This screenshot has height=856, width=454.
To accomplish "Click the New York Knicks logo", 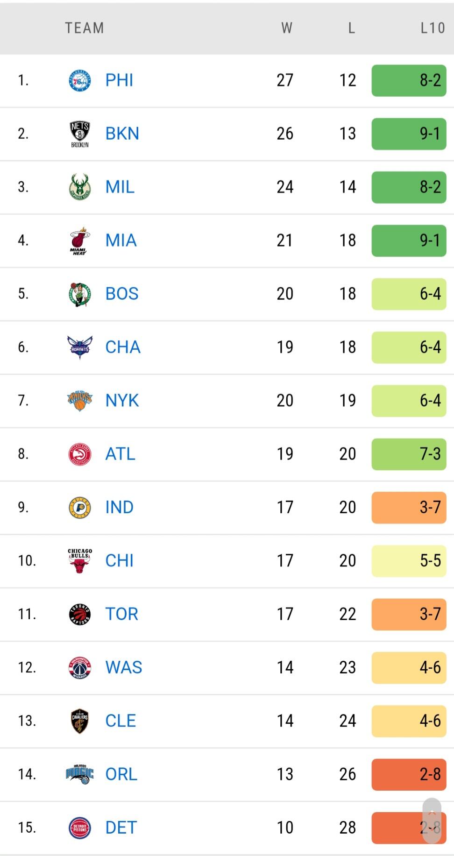I will [79, 401].
